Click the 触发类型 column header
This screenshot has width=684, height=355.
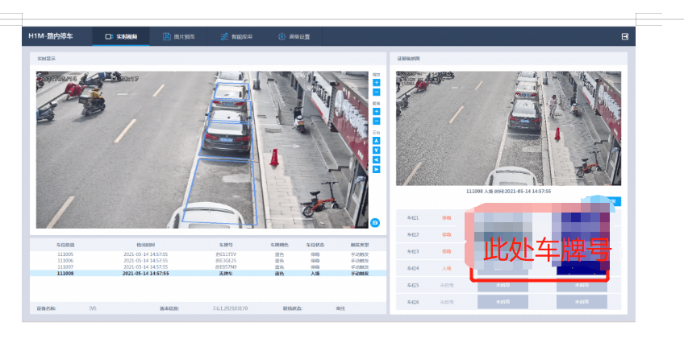tap(360, 246)
